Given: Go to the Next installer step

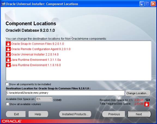Looking at the screenshot, I should click(139, 114).
